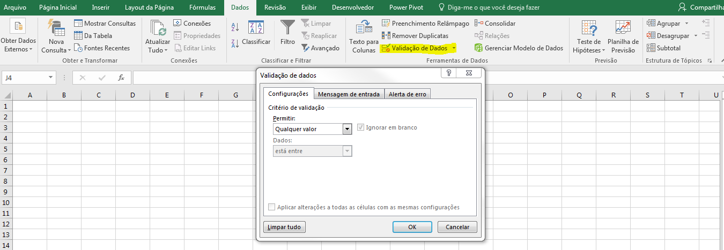Click OK in Validação de dados
The width and height of the screenshot is (724, 250).
[412, 227]
